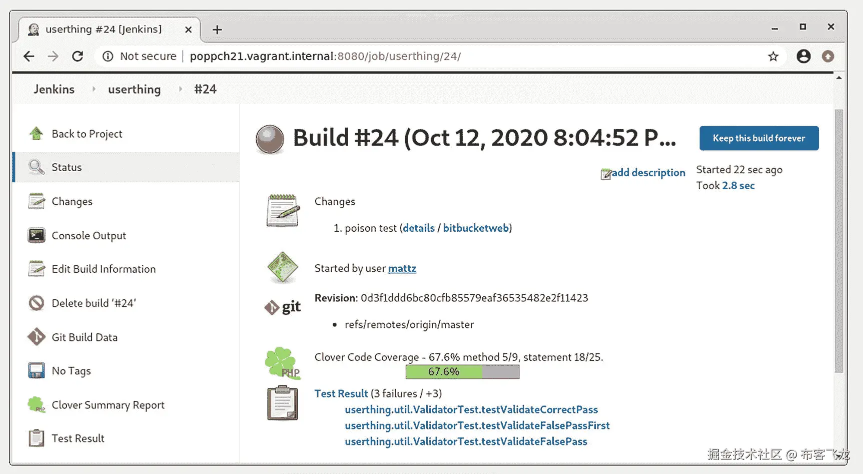The image size is (863, 474).
Task: Click the 67.6% coverage progress bar
Action: [x=462, y=372]
